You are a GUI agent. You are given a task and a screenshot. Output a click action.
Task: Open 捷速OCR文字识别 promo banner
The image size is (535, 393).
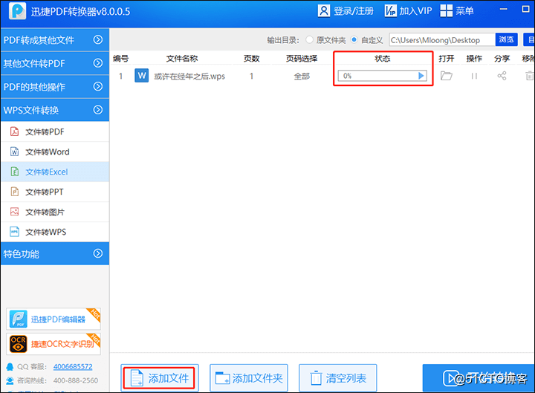tap(53, 344)
